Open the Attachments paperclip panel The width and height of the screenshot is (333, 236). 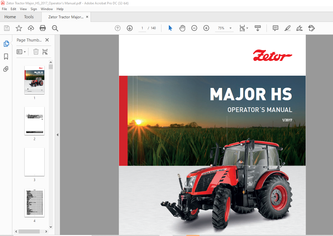click(6, 69)
